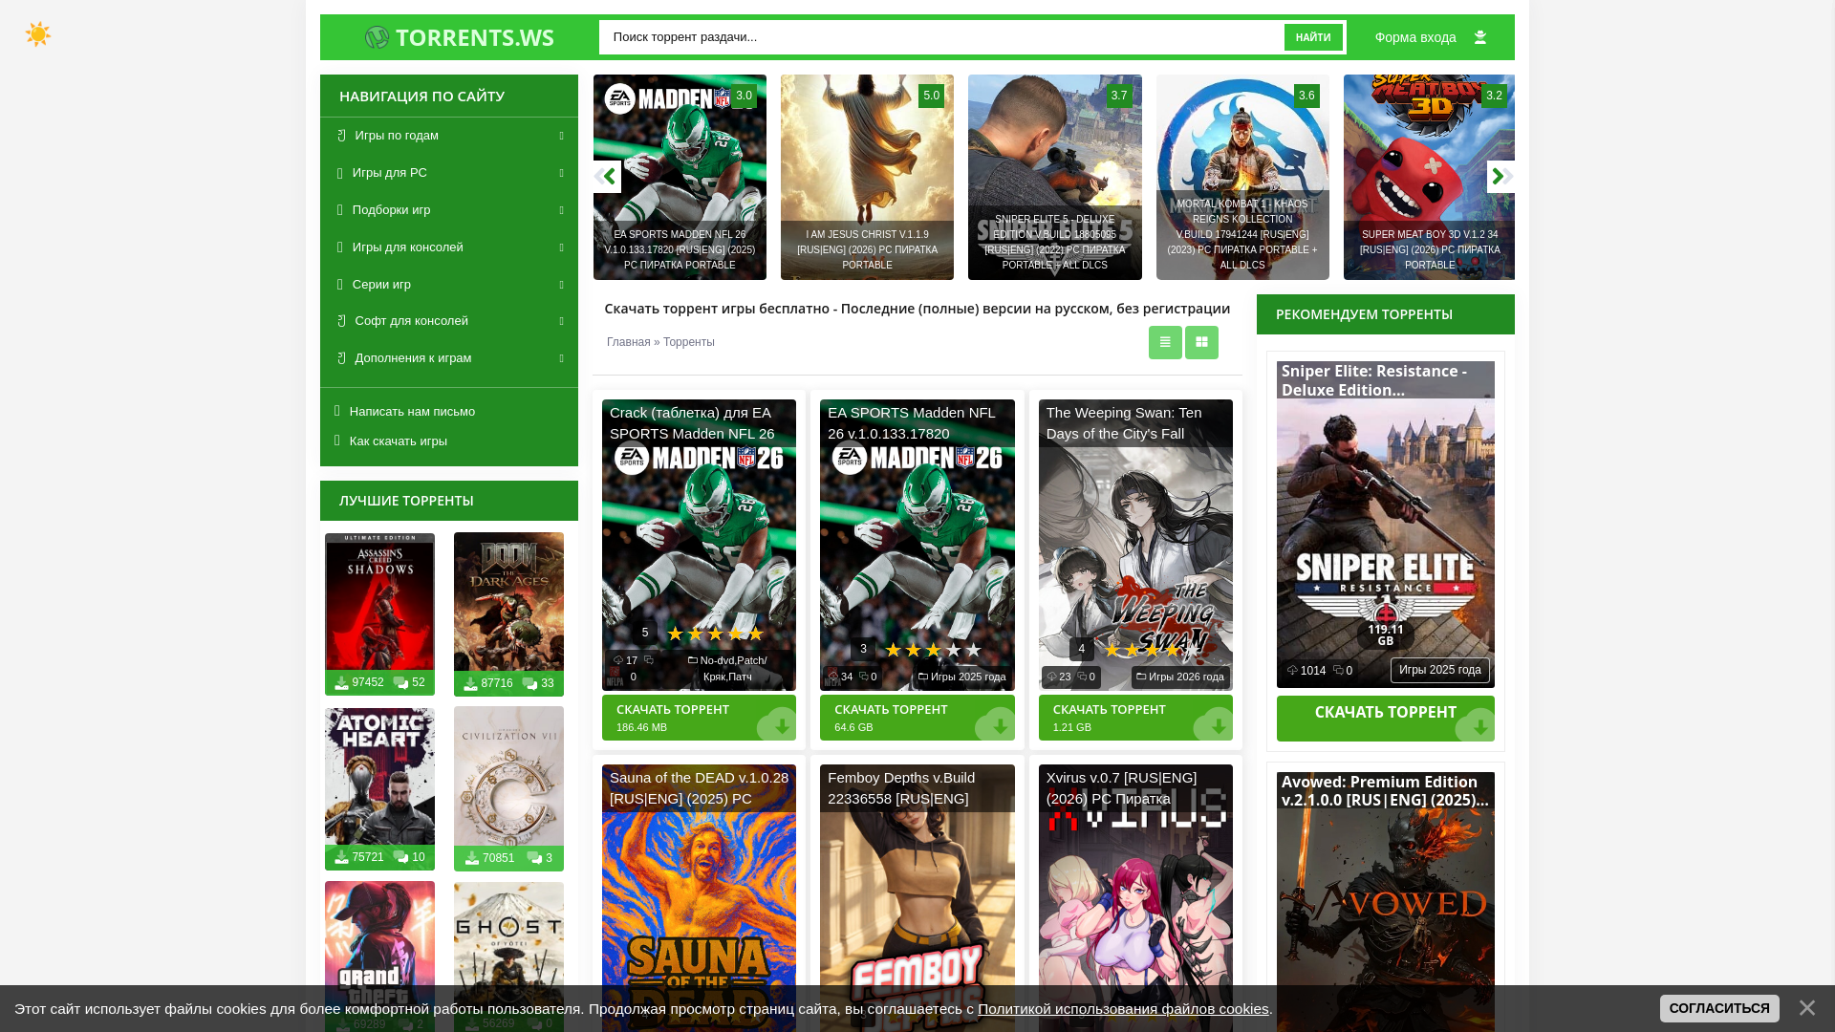Close the cookie banner with X
This screenshot has width=1835, height=1032.
[x=1807, y=1008]
